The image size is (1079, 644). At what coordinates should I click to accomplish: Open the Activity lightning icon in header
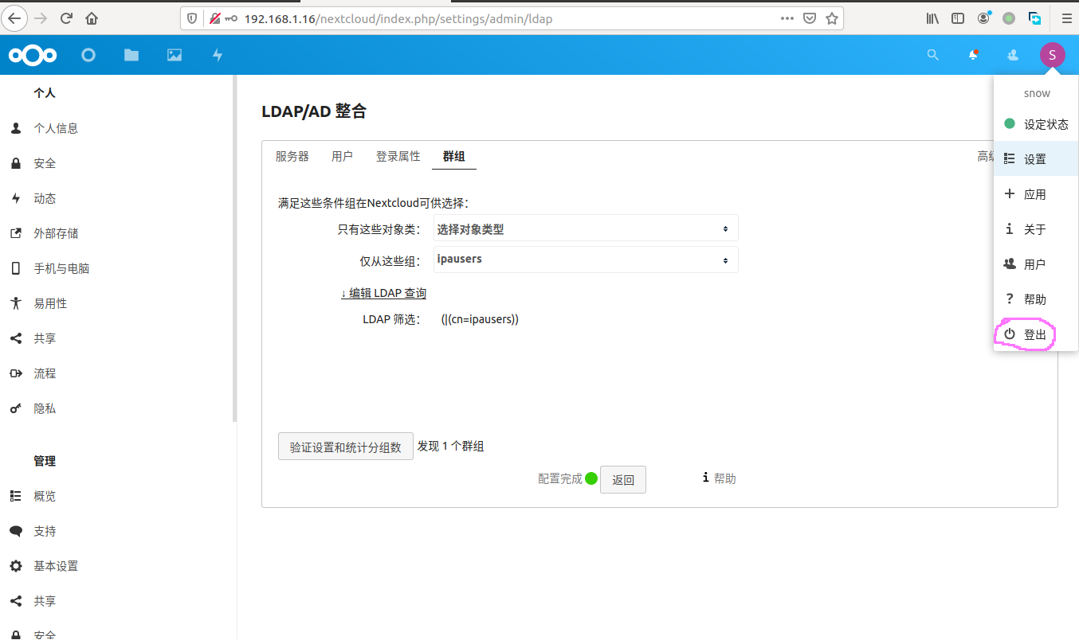(x=218, y=55)
